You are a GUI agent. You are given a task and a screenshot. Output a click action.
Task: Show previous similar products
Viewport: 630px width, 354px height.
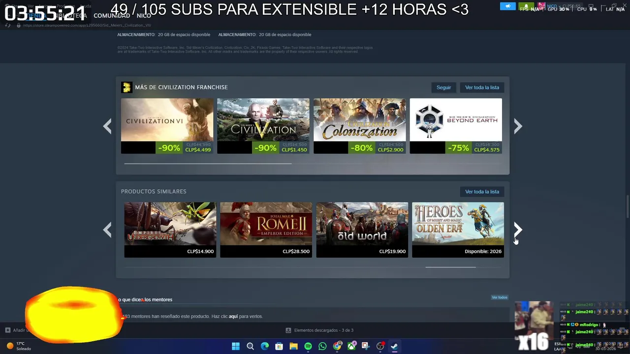(107, 230)
